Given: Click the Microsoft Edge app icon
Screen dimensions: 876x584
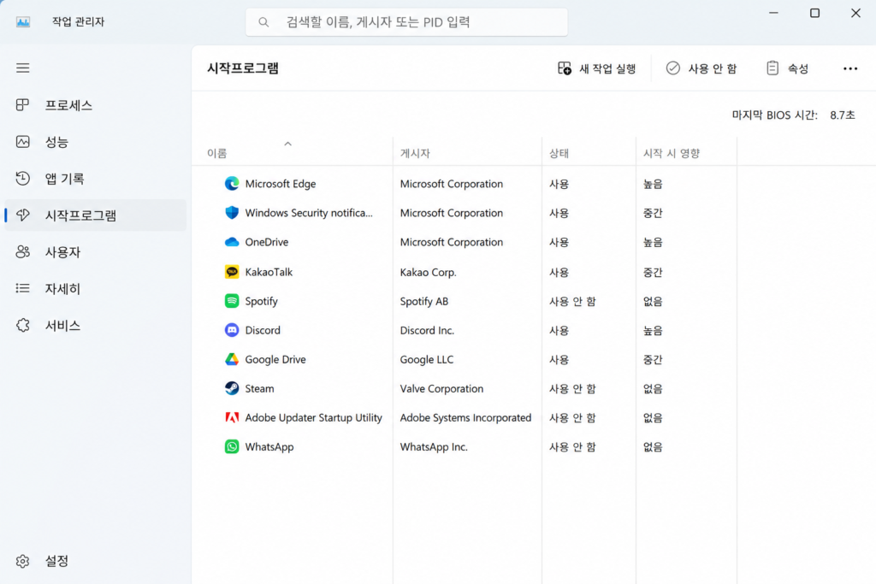Looking at the screenshot, I should coord(232,184).
